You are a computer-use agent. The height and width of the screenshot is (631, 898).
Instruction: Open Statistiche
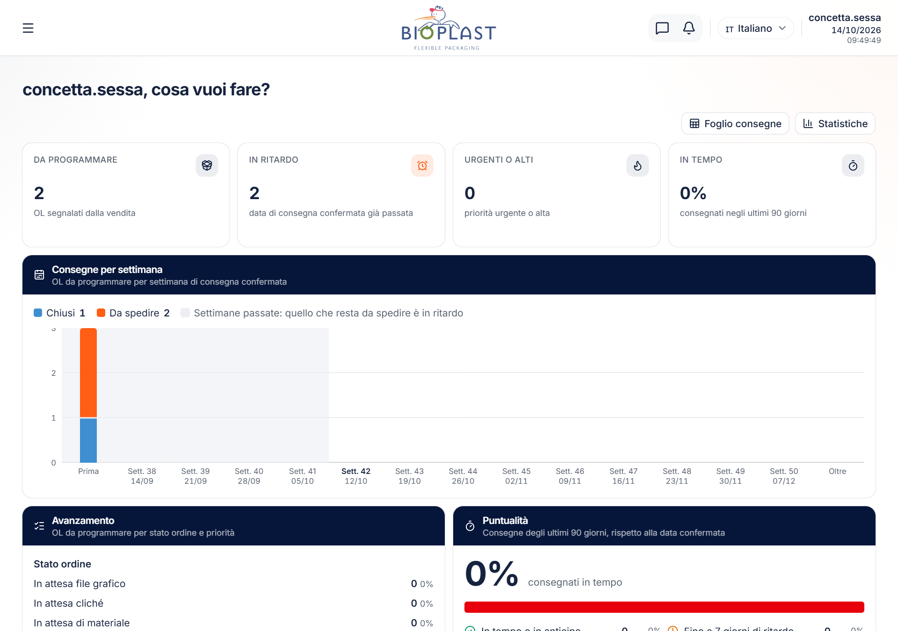click(835, 123)
